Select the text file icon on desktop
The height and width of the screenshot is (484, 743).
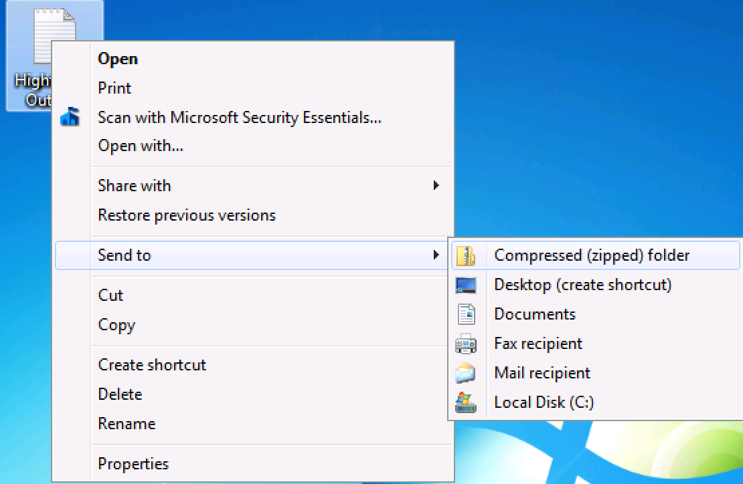[54, 37]
